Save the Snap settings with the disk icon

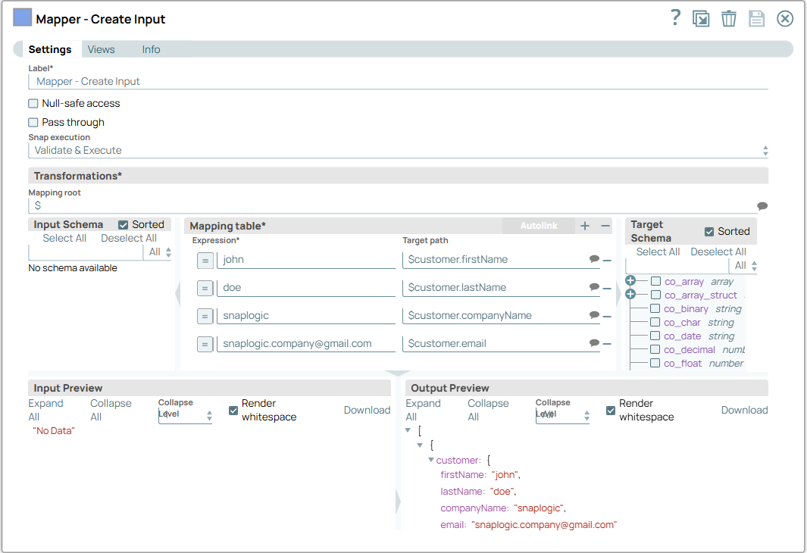pyautogui.click(x=756, y=17)
